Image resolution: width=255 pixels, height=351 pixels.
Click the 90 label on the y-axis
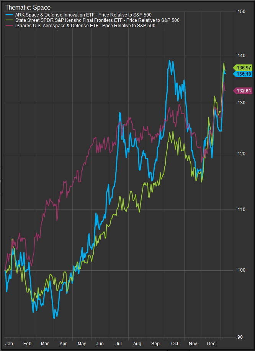(x=241, y=337)
